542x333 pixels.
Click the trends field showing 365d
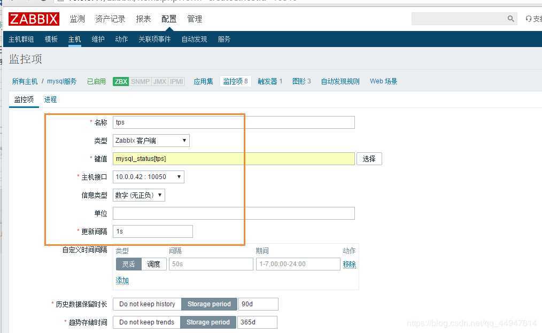pos(257,322)
